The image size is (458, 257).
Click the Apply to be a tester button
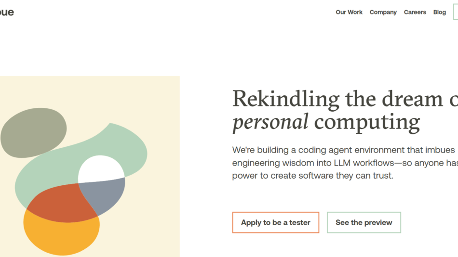(275, 222)
